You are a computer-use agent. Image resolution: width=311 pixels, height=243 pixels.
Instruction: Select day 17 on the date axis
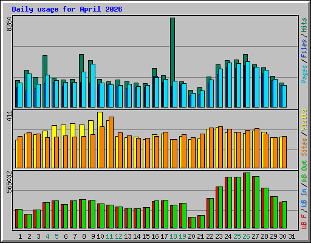coord(164,236)
